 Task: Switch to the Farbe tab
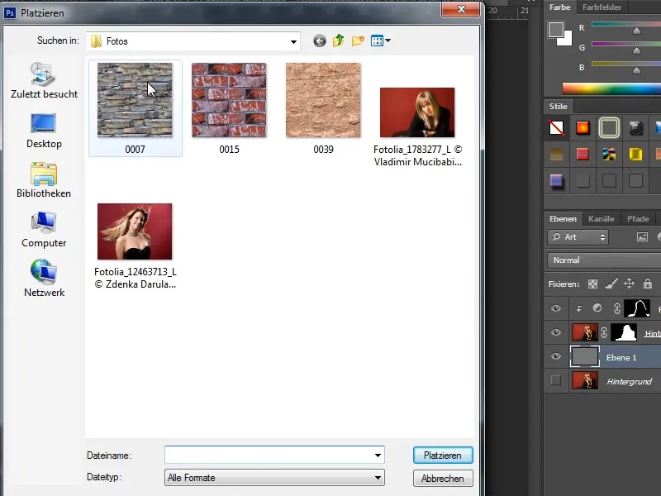(560, 7)
